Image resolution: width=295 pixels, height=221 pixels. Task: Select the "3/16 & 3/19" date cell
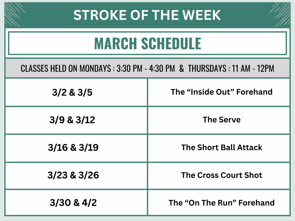click(x=73, y=148)
